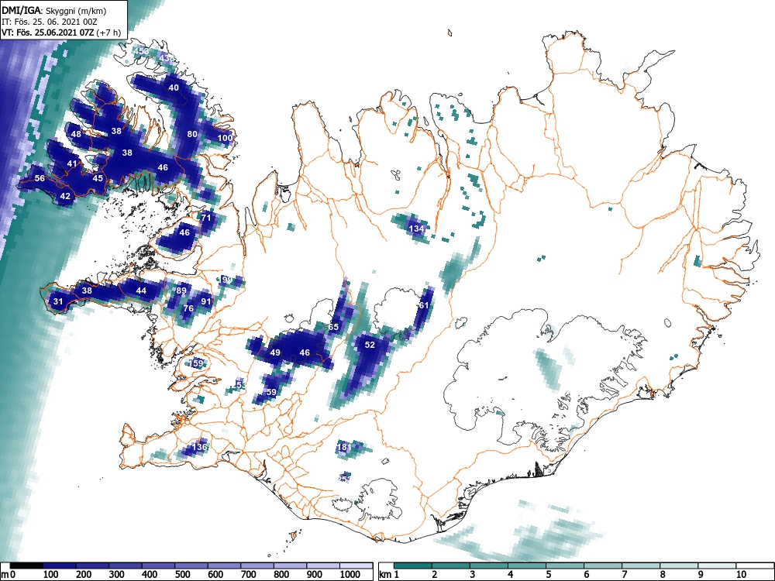Click the '136' visibility value on Reykjanes

[x=200, y=447]
